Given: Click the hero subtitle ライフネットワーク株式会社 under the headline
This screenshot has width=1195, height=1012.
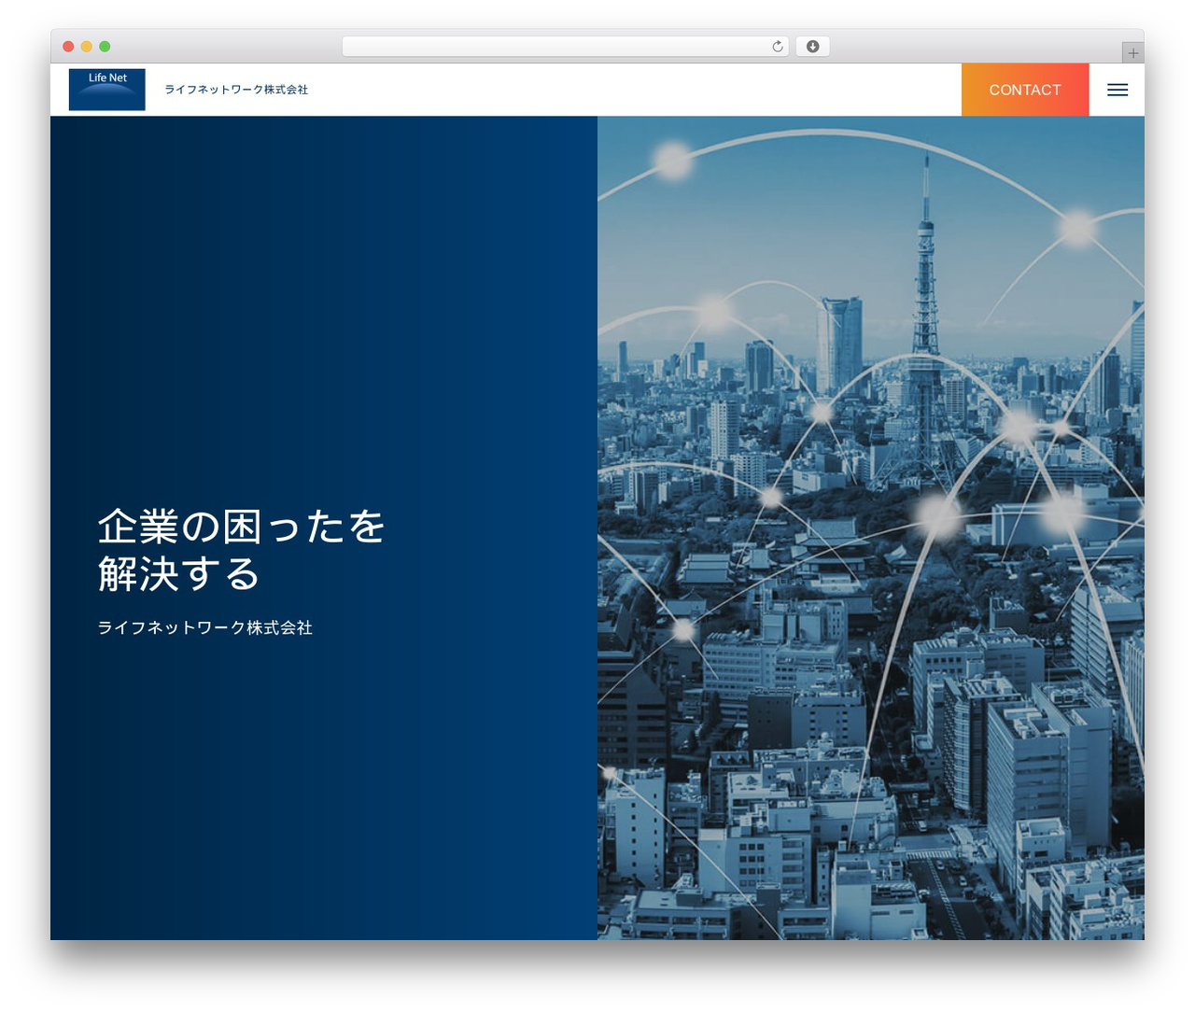Looking at the screenshot, I should pyautogui.click(x=205, y=627).
